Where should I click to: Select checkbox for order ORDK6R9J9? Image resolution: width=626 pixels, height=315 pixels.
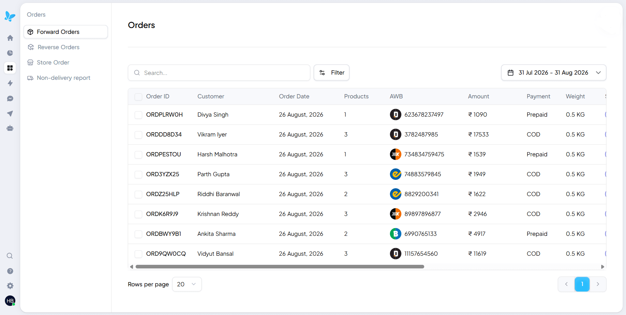138,214
